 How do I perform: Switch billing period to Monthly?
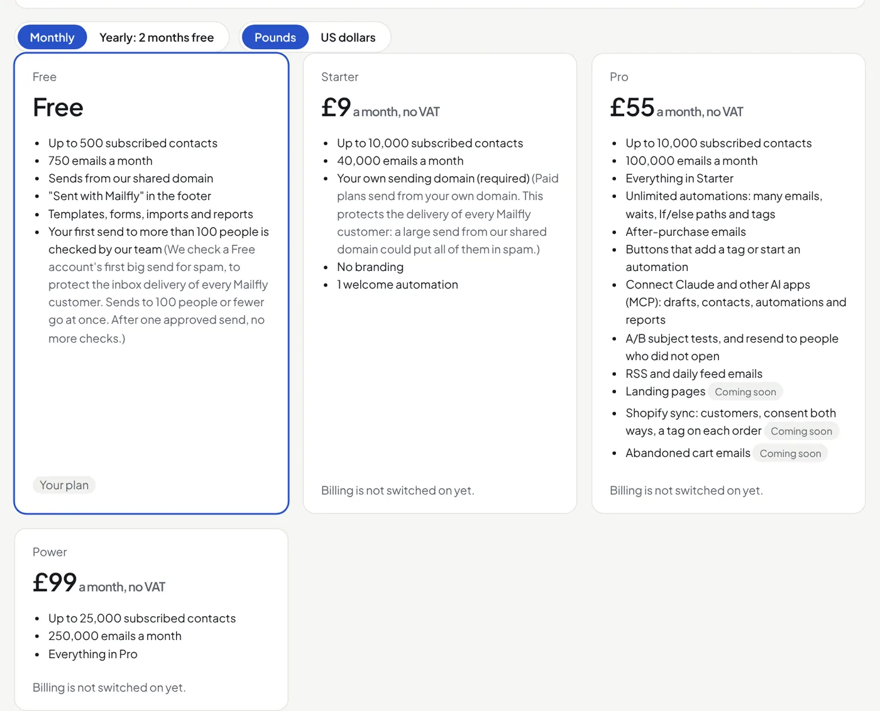click(x=52, y=38)
